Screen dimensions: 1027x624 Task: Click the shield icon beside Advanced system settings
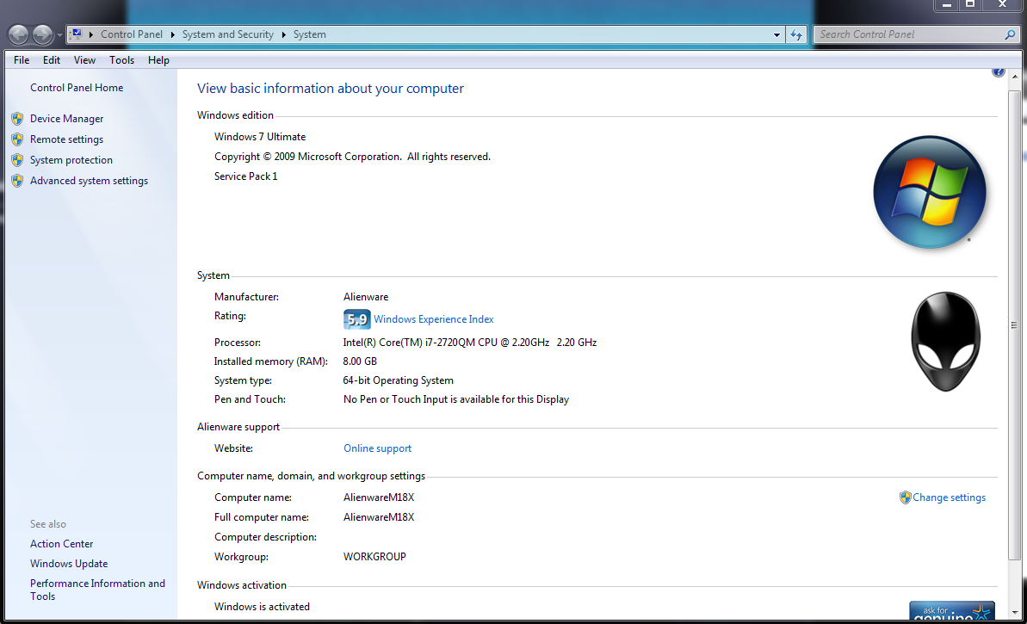(18, 181)
